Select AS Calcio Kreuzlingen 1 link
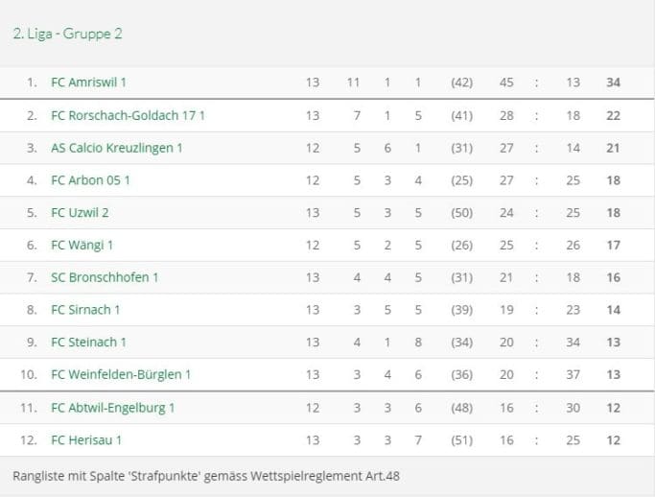 point(116,148)
